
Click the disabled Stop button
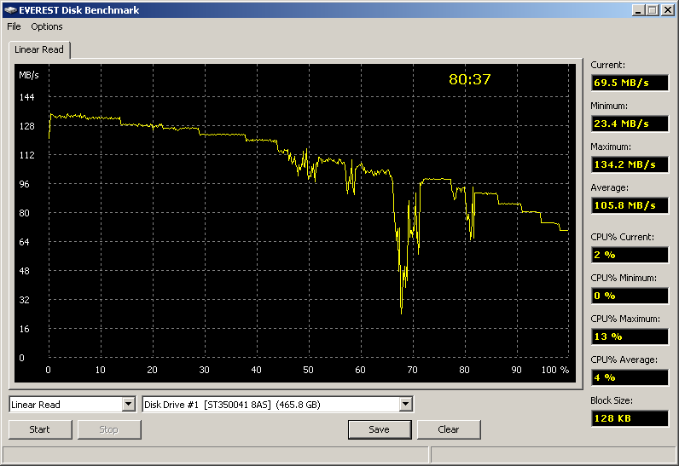click(109, 429)
